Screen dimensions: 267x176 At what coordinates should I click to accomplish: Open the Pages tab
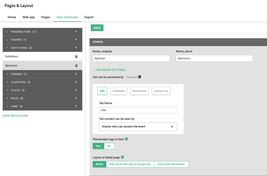pos(45,17)
